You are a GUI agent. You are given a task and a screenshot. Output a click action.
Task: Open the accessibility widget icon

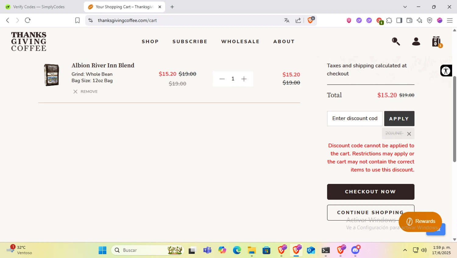(446, 71)
